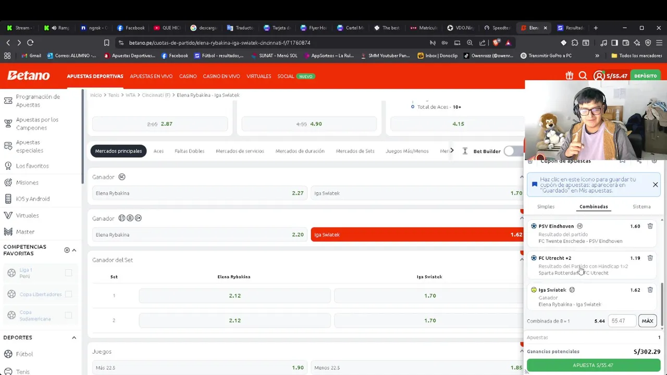Place the bet with Apuesta S/55.47 button

tap(593, 365)
